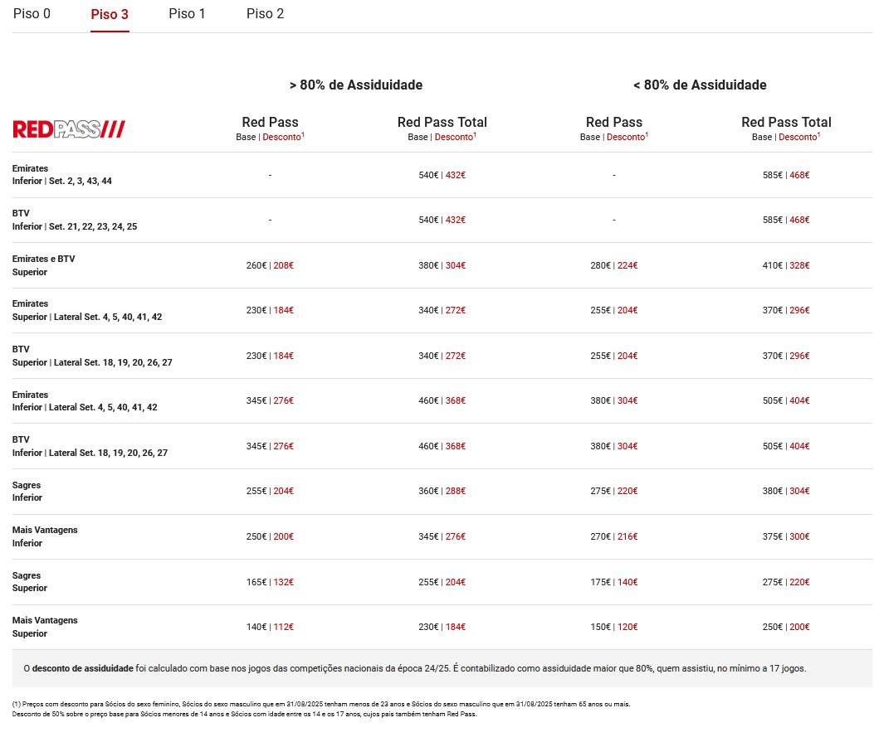Select the active Piso 3 tab
This screenshot has height=742, width=874.
pyautogui.click(x=110, y=14)
